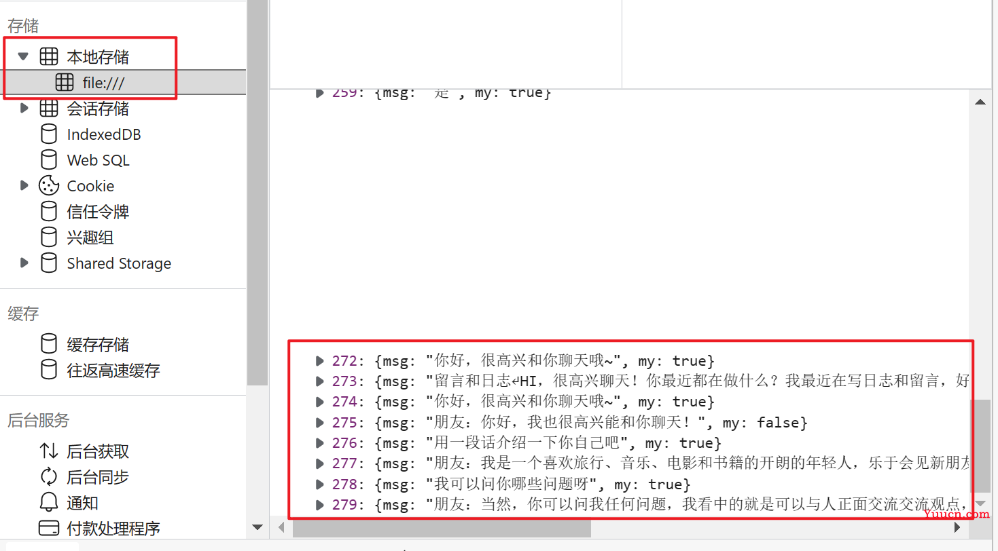Click the Web SQL database icon
The height and width of the screenshot is (551, 998).
tap(49, 159)
